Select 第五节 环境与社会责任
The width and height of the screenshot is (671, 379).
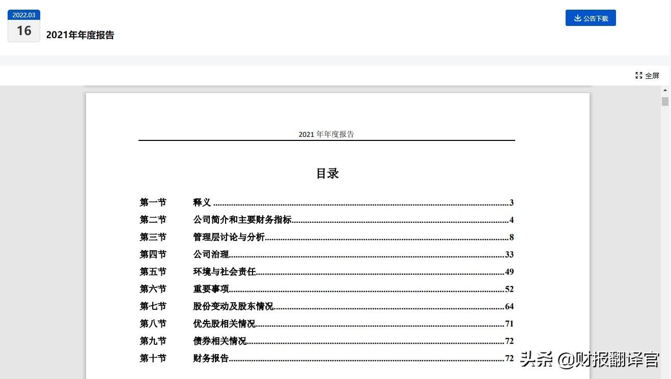(x=223, y=271)
